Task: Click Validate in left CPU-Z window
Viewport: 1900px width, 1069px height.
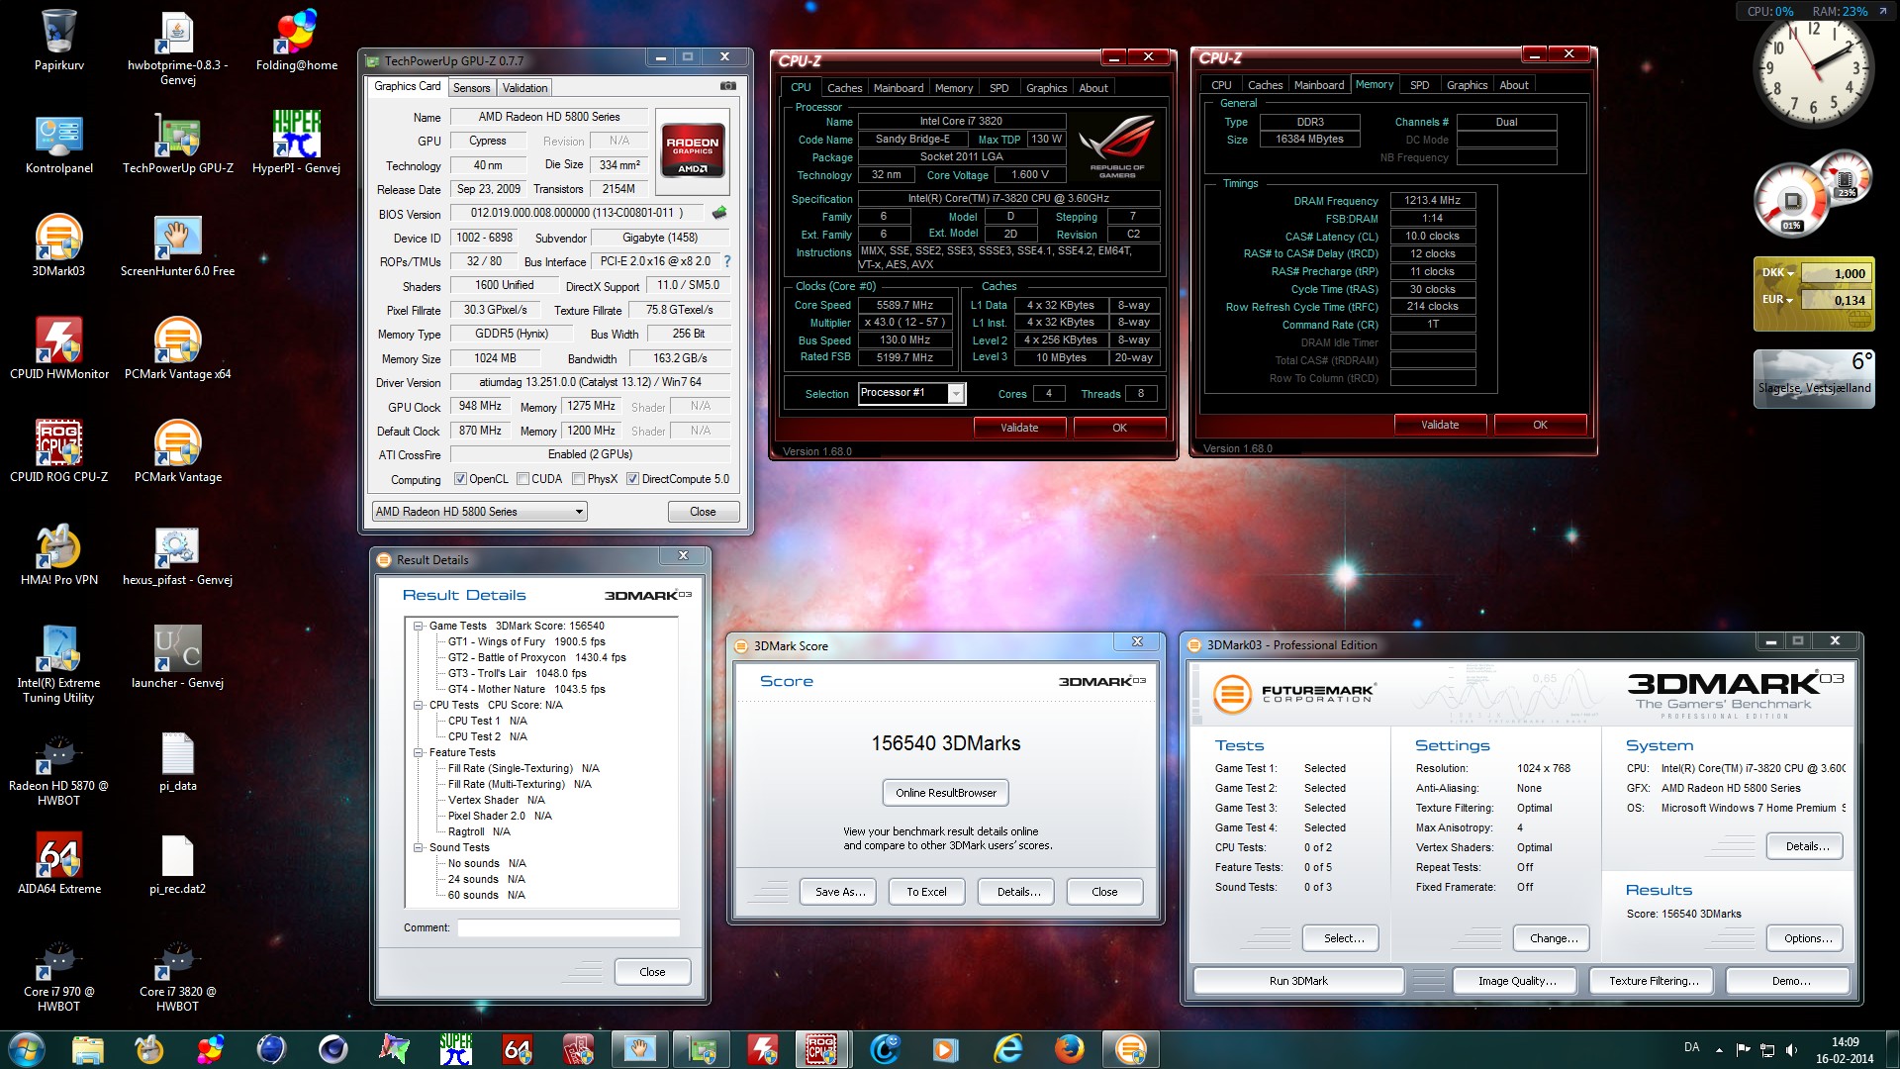Action: click(x=1019, y=428)
